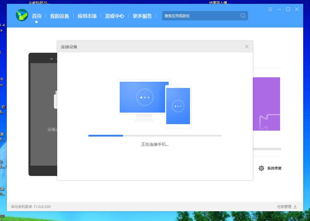Viewport: 310px width, 221px height.
Task: Click the purple video card thumbnail
Action: point(266,104)
